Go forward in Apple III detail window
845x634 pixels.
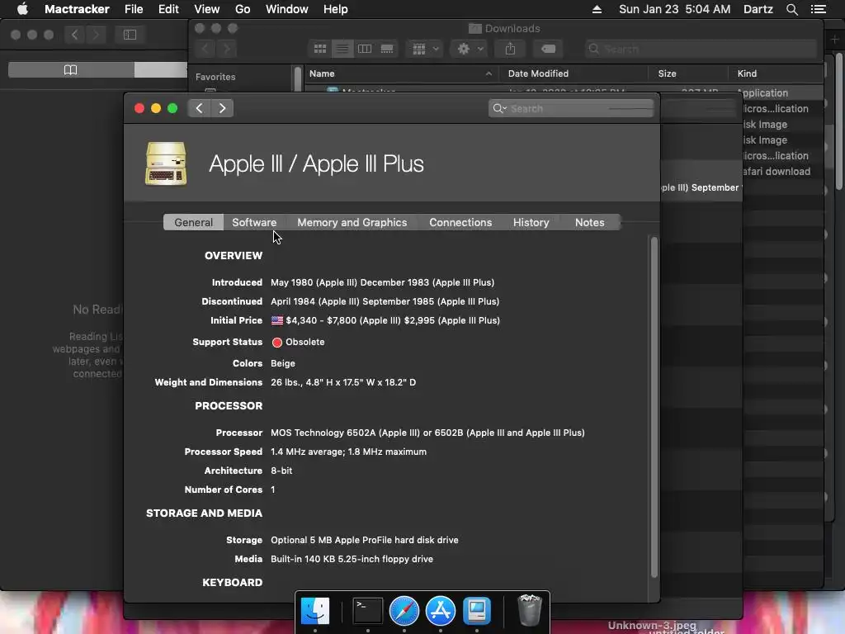222,108
